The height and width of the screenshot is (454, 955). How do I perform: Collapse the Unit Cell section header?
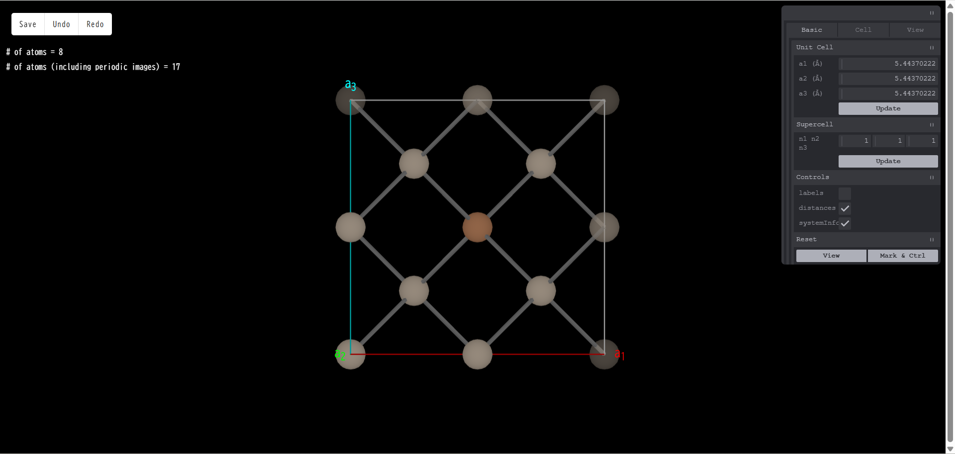[x=814, y=47]
